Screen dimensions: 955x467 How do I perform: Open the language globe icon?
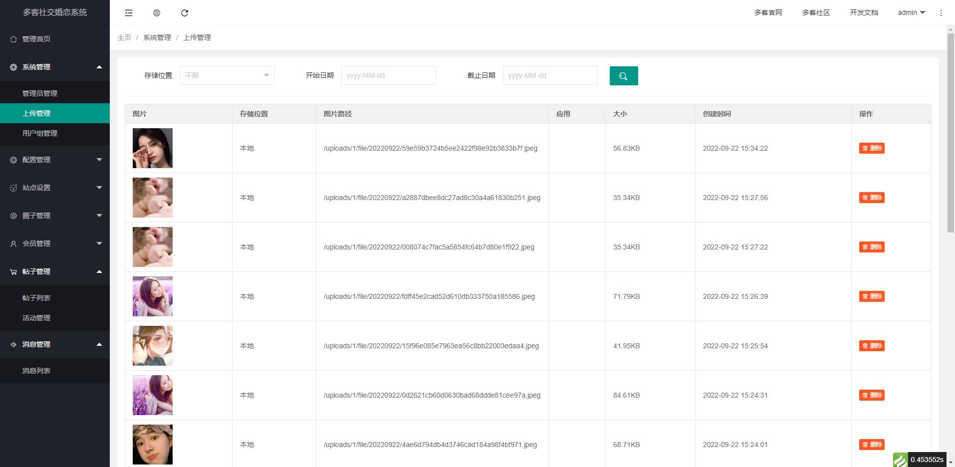[x=157, y=13]
